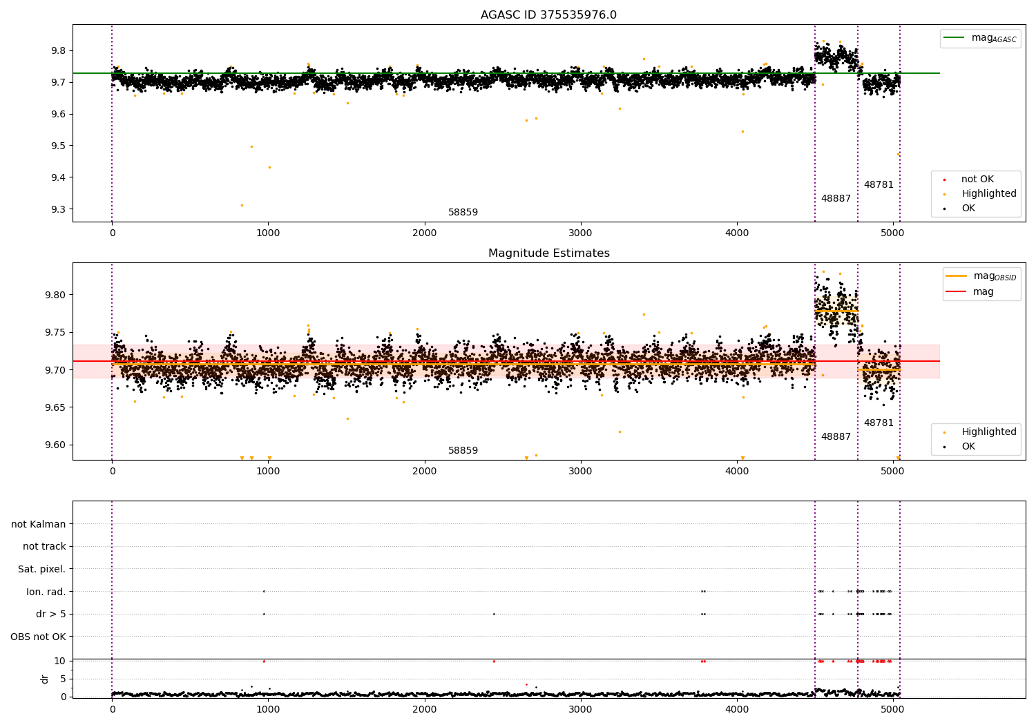Click the red 'mag' legend line in middle plot
Image resolution: width=1036 pixels, height=725 pixels.
(x=957, y=291)
